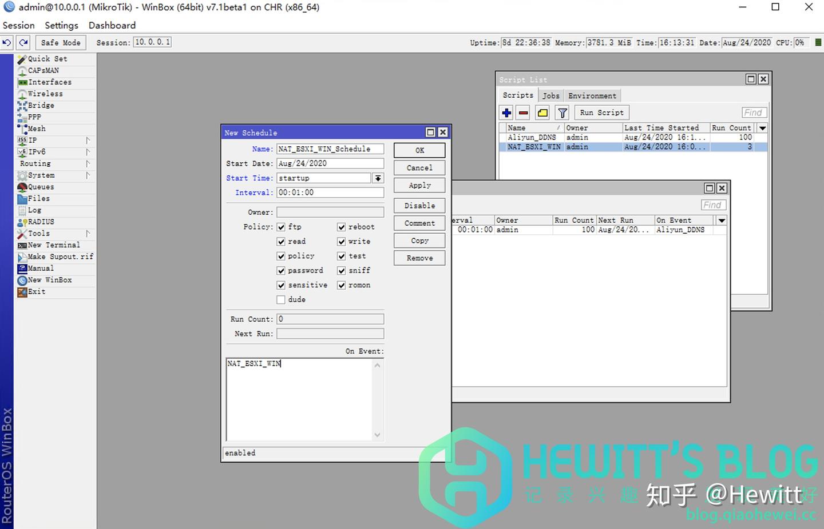Uncheck the write policy checkbox
The width and height of the screenshot is (824, 529).
coord(342,242)
